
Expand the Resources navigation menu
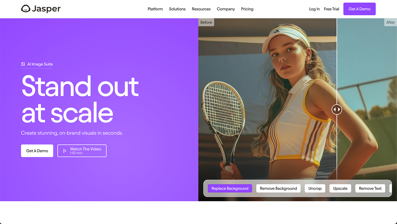tap(201, 9)
